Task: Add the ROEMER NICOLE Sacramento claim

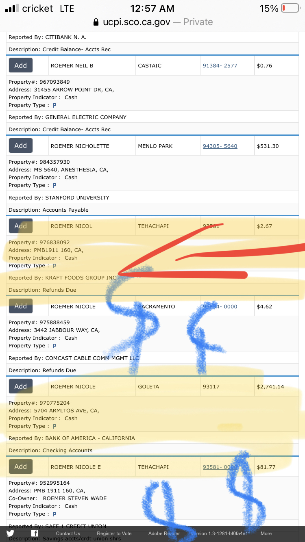Action: 21,306
